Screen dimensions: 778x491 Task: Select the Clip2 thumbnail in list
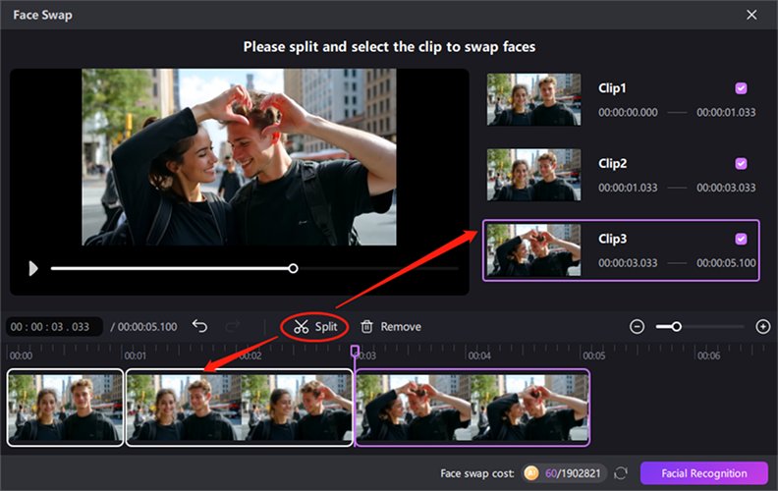pos(533,175)
